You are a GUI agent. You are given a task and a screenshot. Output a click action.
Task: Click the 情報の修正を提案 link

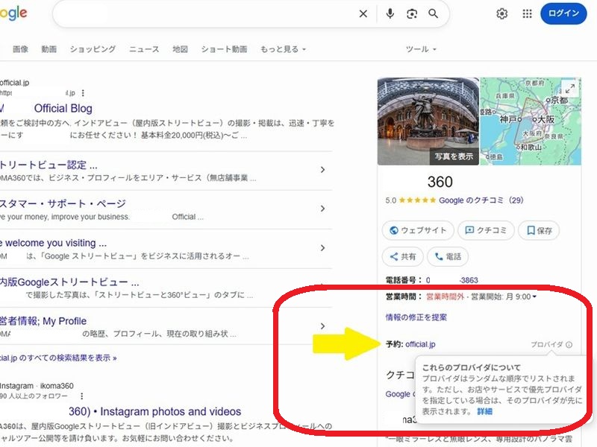point(416,317)
